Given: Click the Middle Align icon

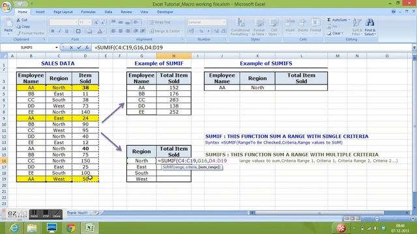Looking at the screenshot, I should pos(121,22).
